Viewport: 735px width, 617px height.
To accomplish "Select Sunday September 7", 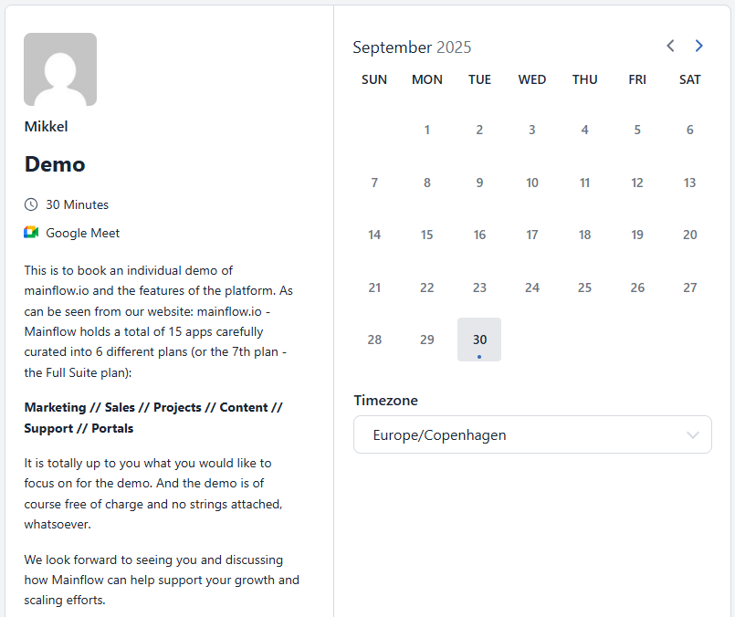I will click(x=374, y=183).
